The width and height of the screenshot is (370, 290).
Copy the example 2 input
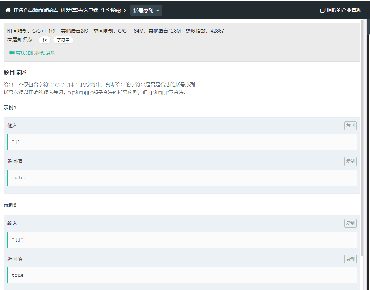(x=350, y=223)
